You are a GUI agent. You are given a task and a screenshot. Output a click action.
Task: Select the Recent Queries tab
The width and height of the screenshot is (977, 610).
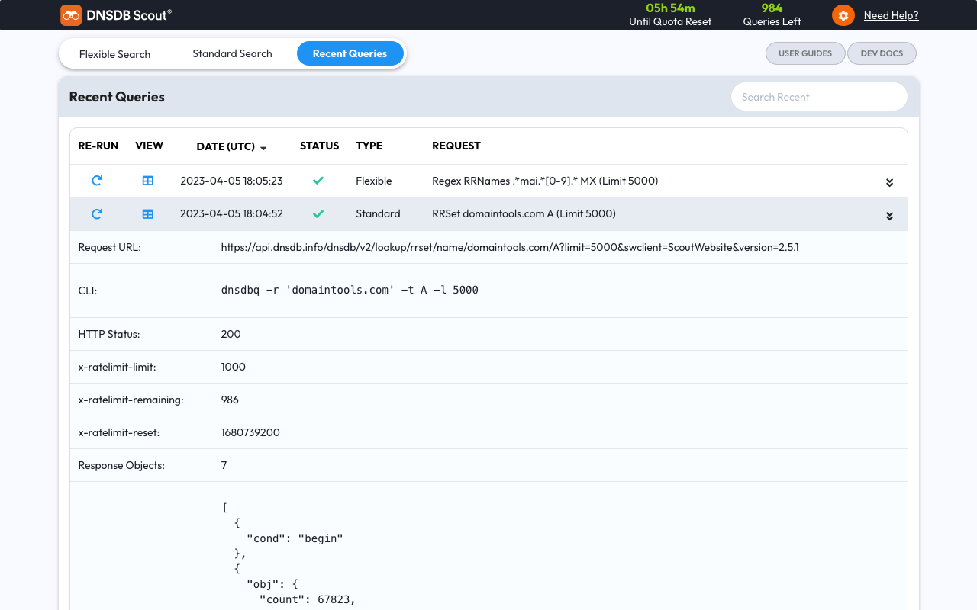[350, 53]
